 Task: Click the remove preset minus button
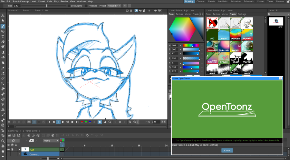click(x=130, y=6)
